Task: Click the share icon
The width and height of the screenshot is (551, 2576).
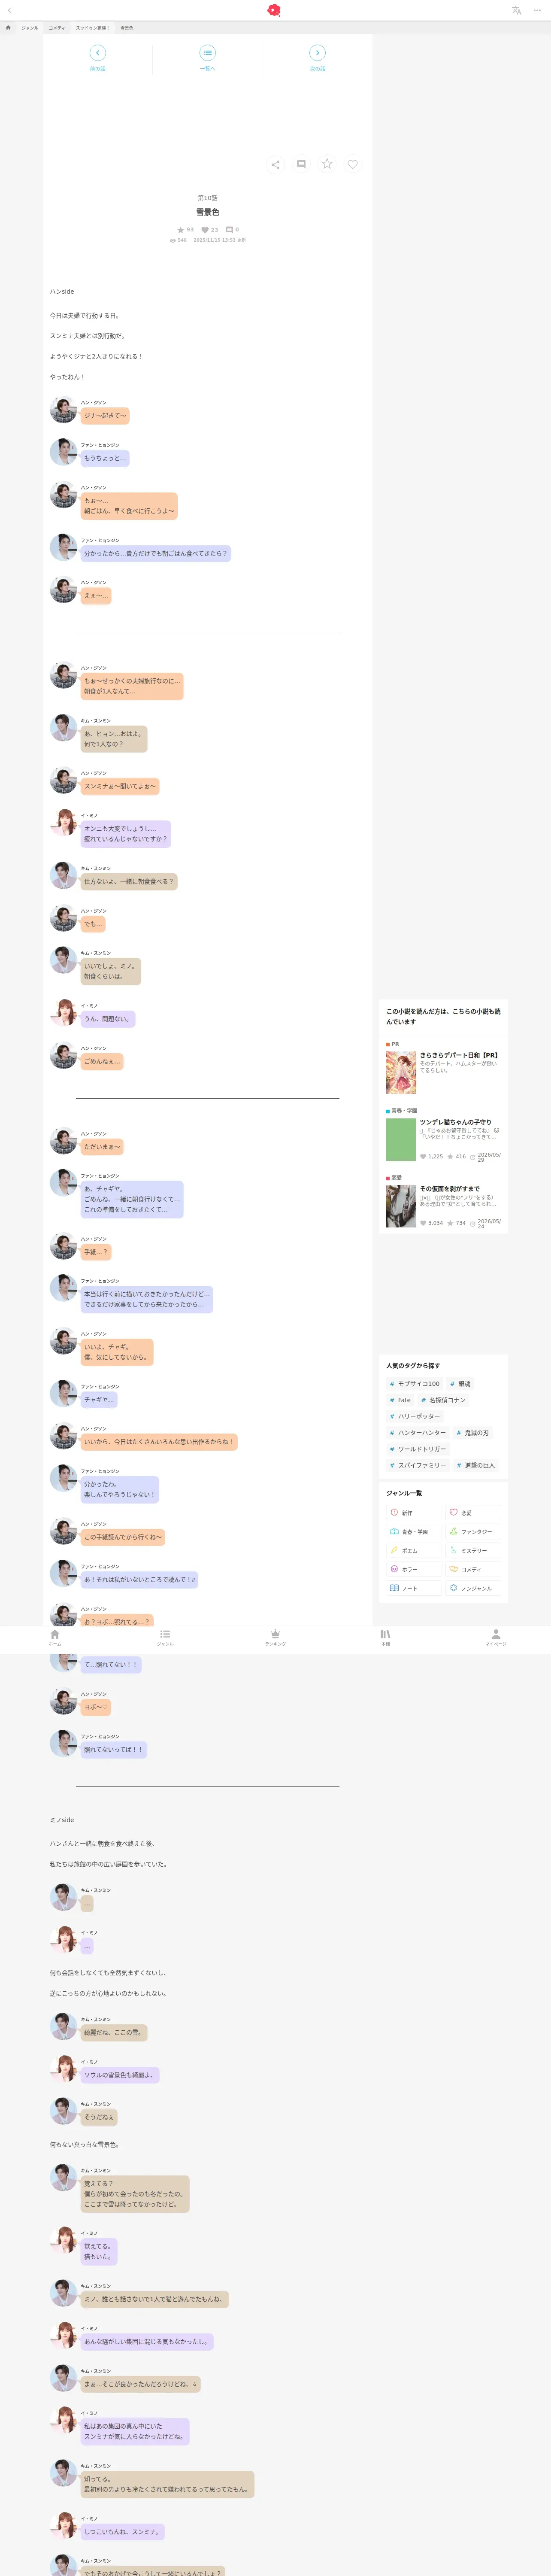Action: [275, 164]
